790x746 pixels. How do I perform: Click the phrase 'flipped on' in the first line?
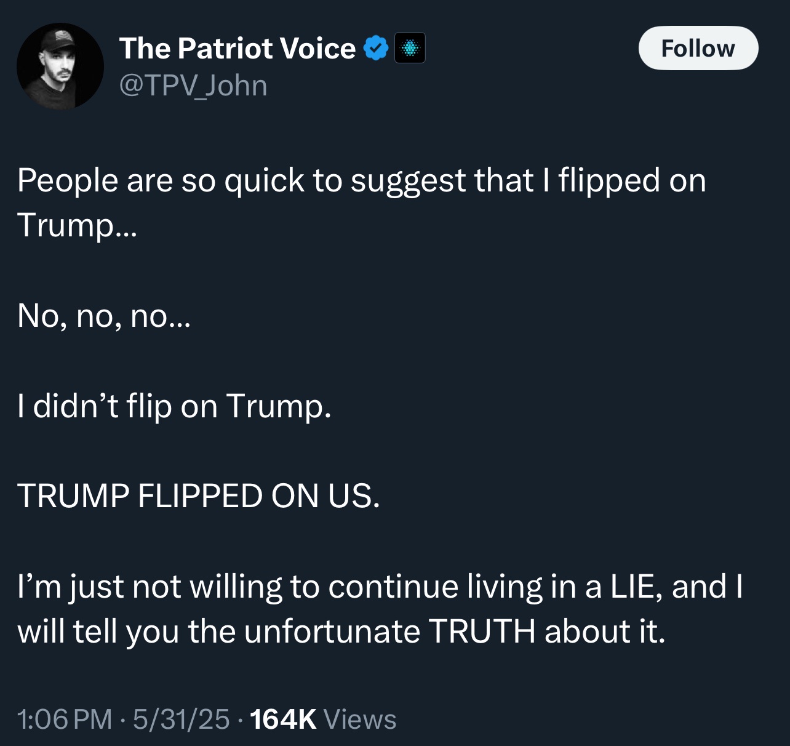click(x=632, y=180)
